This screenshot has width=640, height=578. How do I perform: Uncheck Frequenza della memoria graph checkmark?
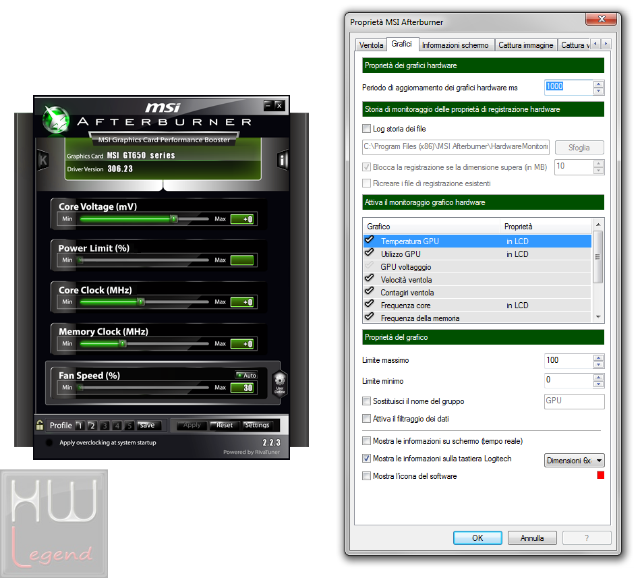pos(370,316)
